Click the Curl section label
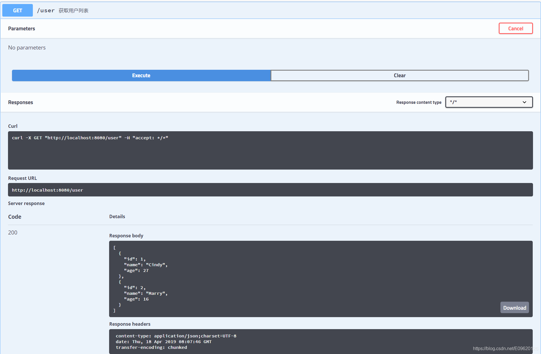Viewport: 541px width, 354px height. point(13,126)
